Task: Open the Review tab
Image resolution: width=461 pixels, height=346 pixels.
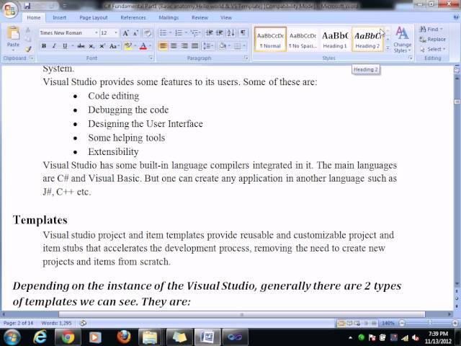Action: tap(200, 17)
